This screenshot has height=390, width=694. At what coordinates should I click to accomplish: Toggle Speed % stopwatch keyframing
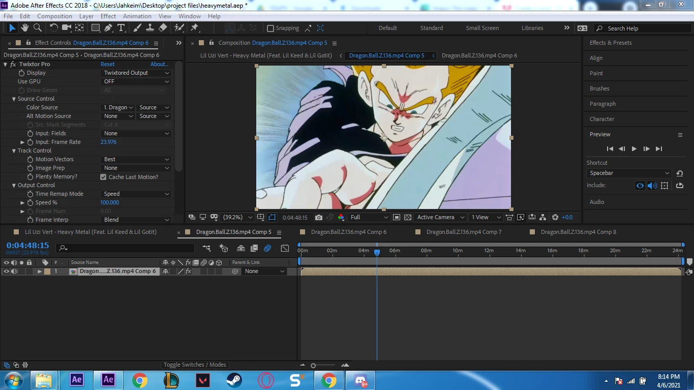tap(30, 203)
